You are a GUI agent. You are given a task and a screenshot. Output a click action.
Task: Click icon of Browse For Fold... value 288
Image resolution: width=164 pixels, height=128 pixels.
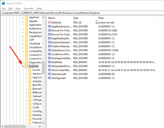(x=49, y=30)
